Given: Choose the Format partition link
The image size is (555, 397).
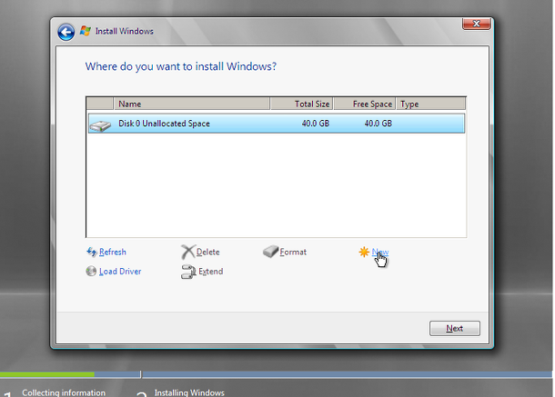Looking at the screenshot, I should [293, 252].
